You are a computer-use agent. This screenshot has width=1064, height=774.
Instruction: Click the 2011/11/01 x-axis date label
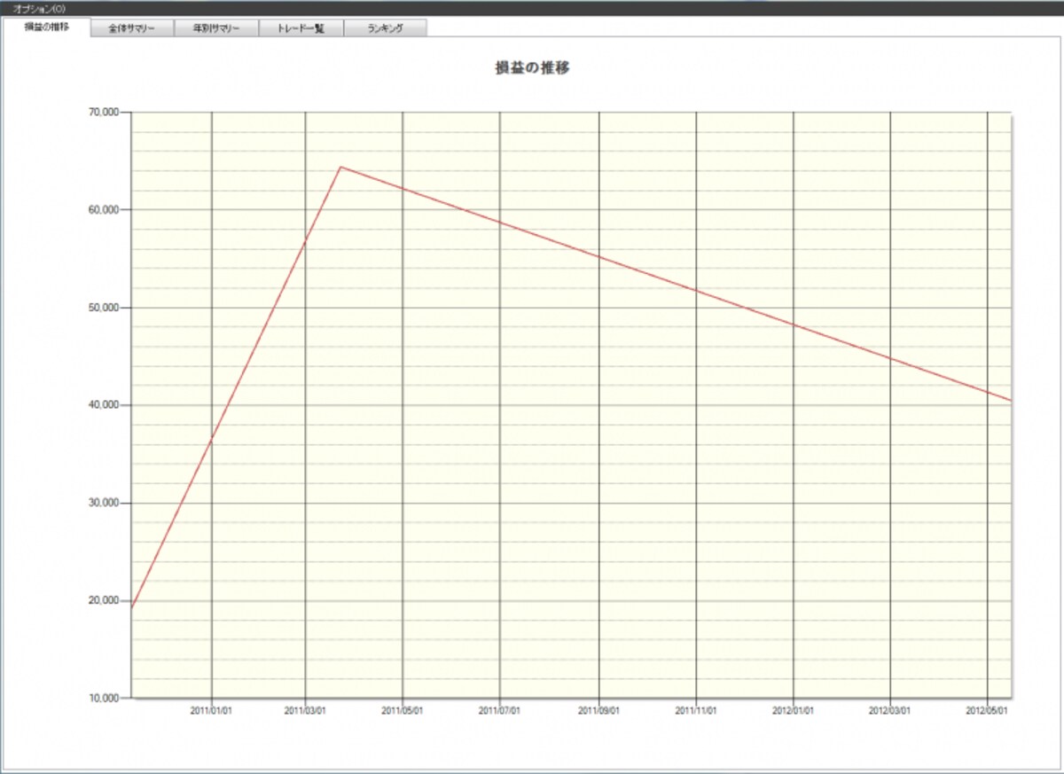(696, 710)
